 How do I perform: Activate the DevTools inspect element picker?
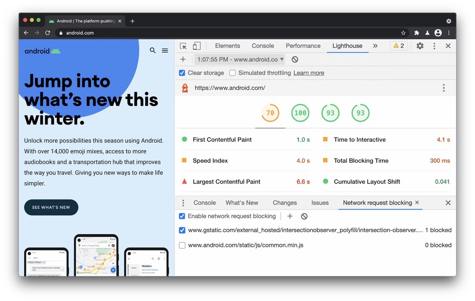183,46
